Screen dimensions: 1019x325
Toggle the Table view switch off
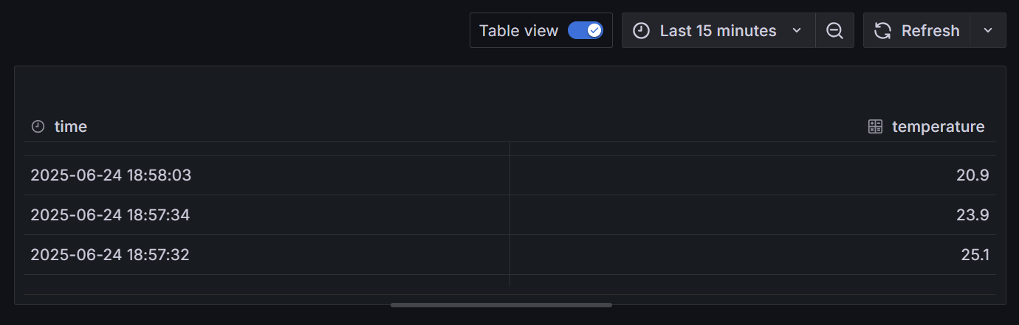(586, 30)
